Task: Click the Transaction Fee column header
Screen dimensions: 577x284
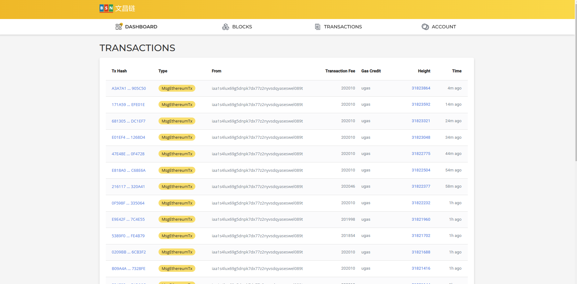Action: click(340, 71)
